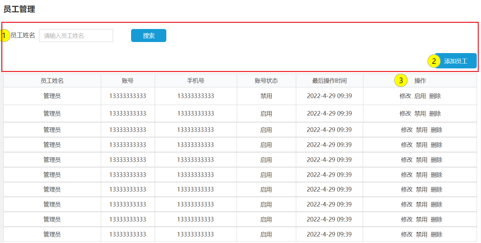Enable the first row account via 启用
Image resolution: width=481 pixels, height=243 pixels.
coord(420,96)
